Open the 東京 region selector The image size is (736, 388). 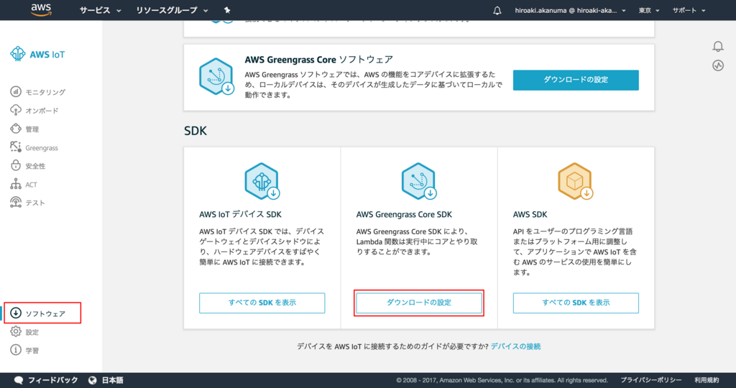pyautogui.click(x=649, y=10)
